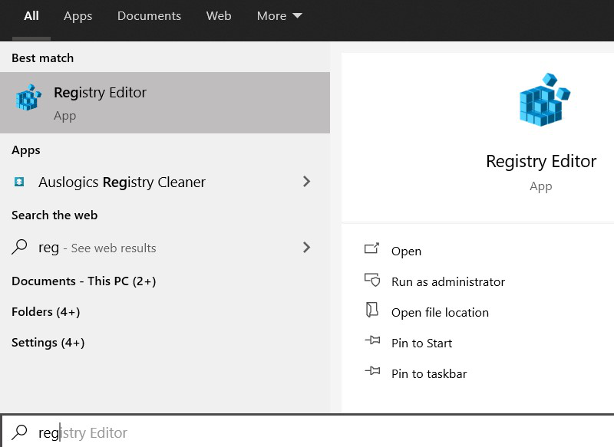Viewport: 614px width, 447px height.
Task: Switch to the Documents tab
Action: 149,16
